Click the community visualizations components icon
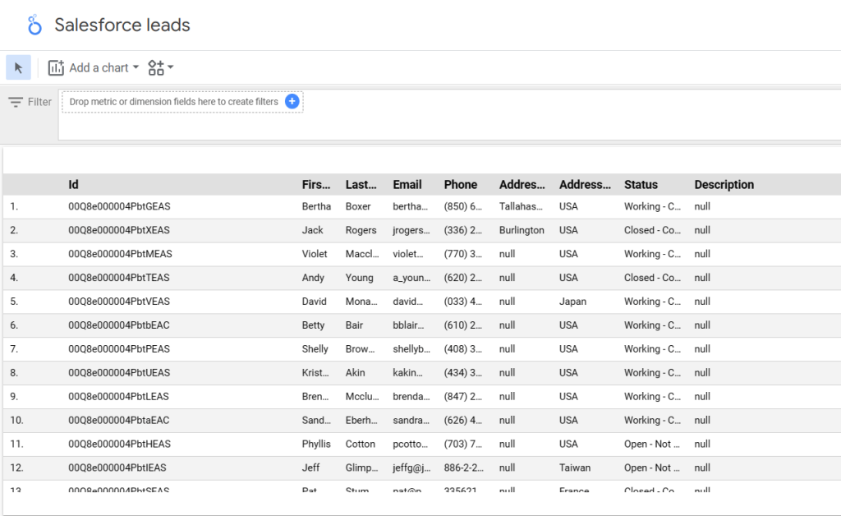The height and width of the screenshot is (516, 841). point(156,67)
